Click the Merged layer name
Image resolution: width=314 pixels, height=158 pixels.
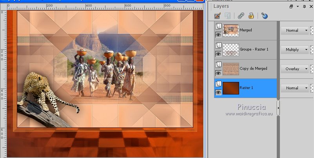click(x=246, y=30)
